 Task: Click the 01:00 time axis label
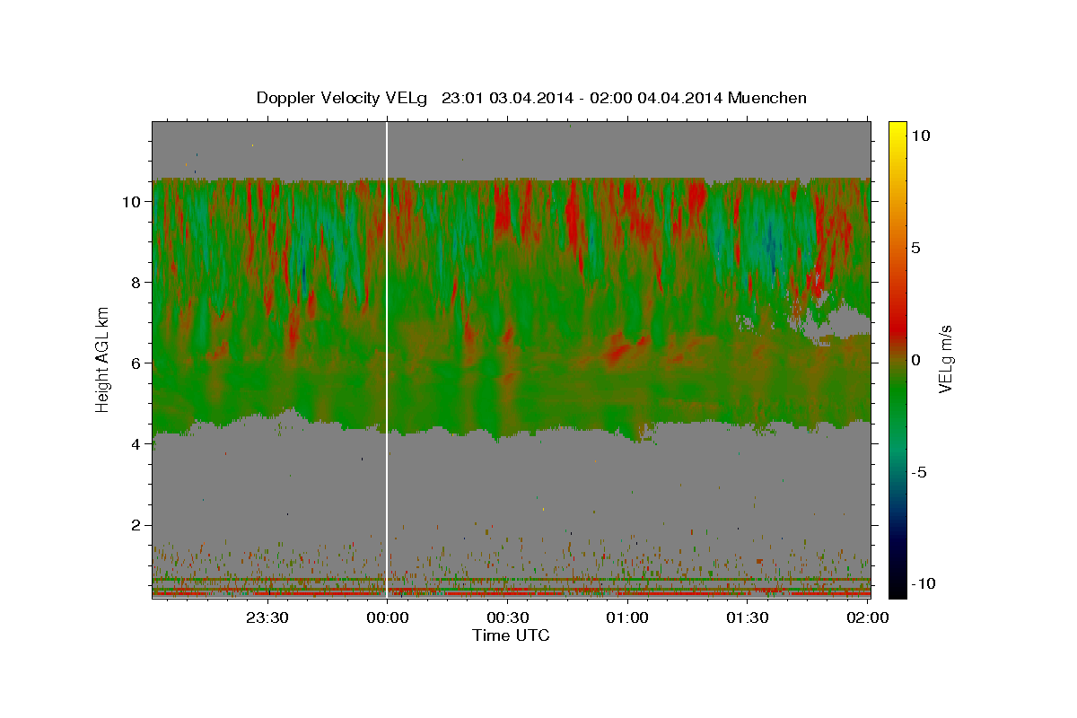(627, 617)
